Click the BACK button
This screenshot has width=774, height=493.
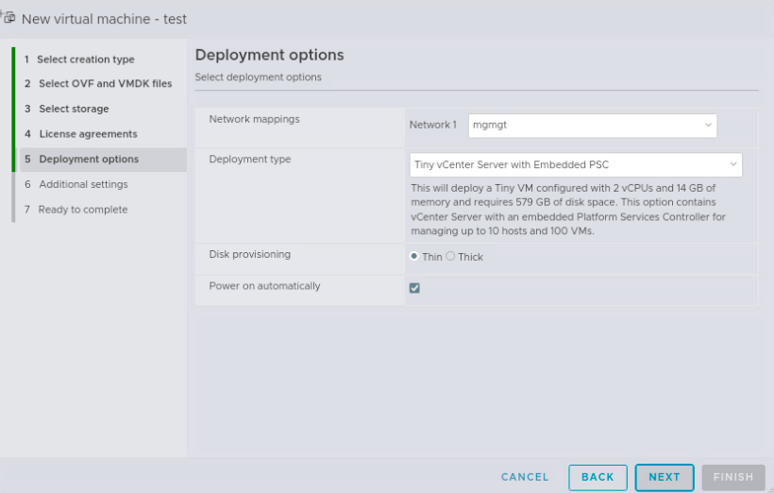(597, 477)
